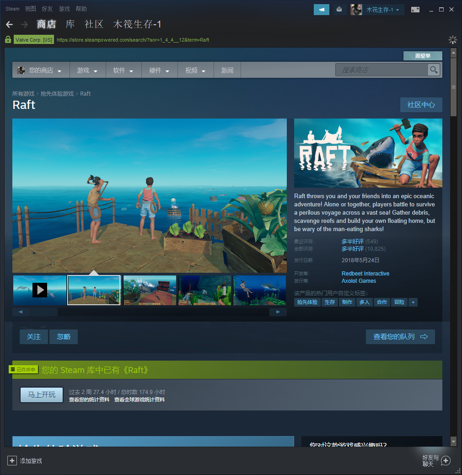Screen dimensions: 462x475
Task: Select the shark screenshot thumbnail
Action: tap(259, 290)
